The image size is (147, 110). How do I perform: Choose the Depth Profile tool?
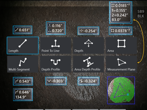[x=55, y=64]
